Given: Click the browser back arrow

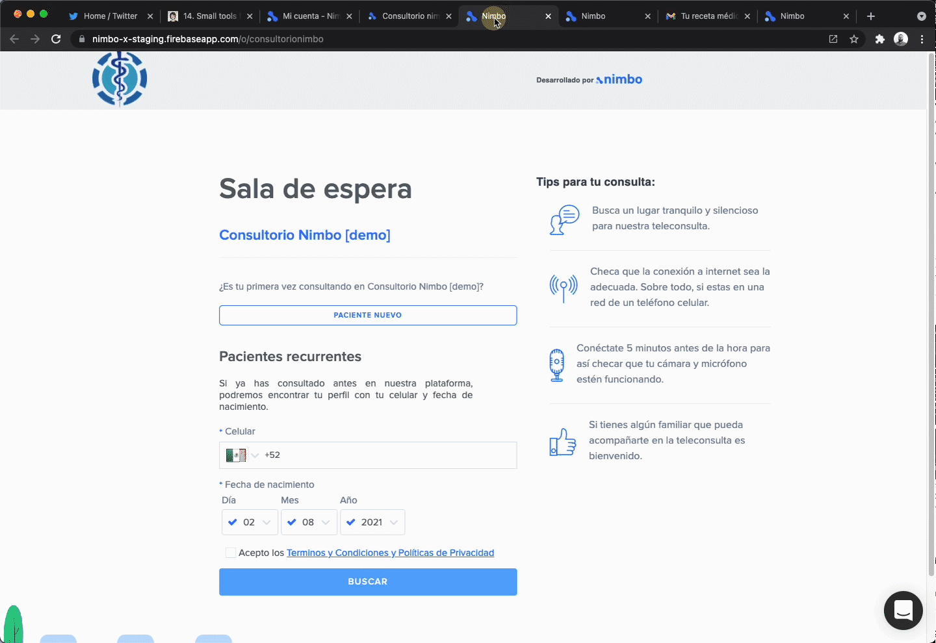Looking at the screenshot, I should click(x=14, y=39).
